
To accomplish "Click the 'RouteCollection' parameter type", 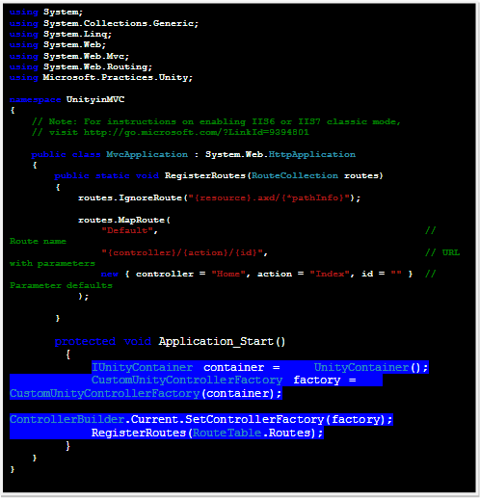I will click(x=295, y=175).
